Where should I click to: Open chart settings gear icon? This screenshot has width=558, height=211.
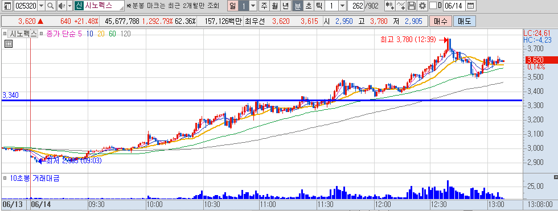pyautogui.click(x=422, y=6)
